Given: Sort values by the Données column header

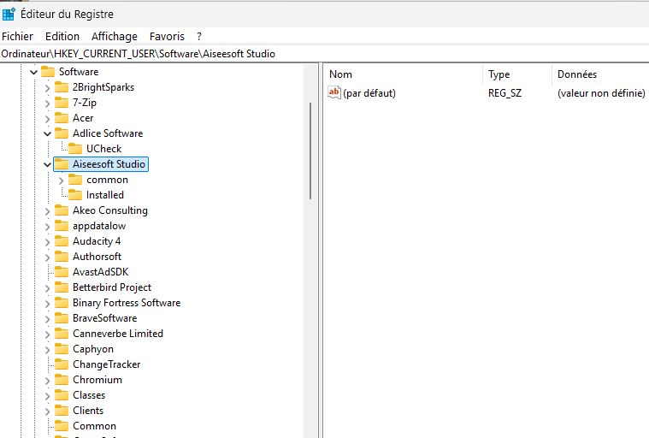Looking at the screenshot, I should coord(600,74).
